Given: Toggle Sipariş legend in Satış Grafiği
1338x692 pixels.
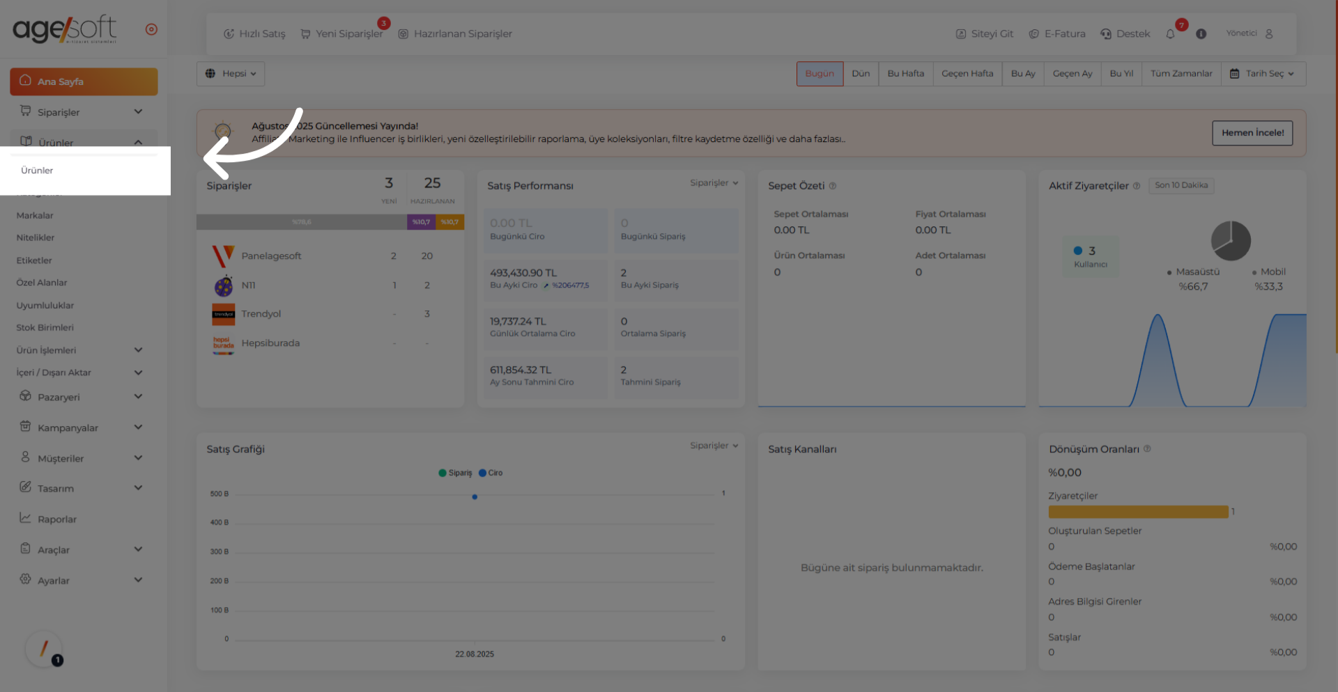Looking at the screenshot, I should (455, 473).
